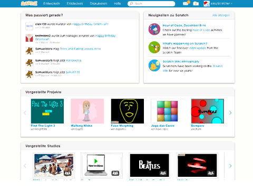The height and width of the screenshot is (190, 253).
Task: Click the oleh128 username in the feed
Action: (41, 24)
